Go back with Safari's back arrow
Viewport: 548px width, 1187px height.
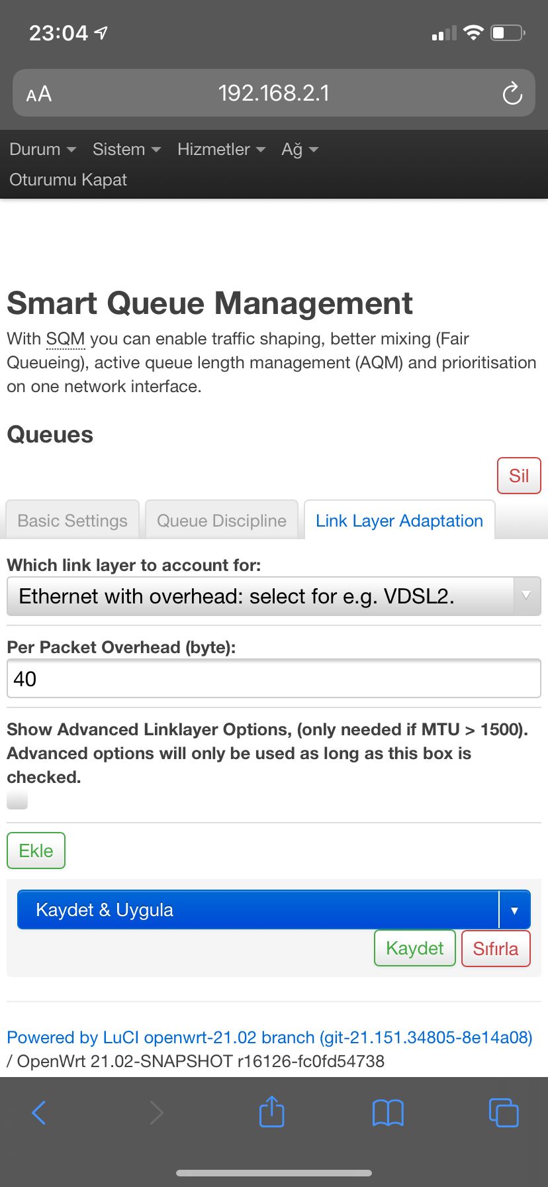(x=39, y=1112)
